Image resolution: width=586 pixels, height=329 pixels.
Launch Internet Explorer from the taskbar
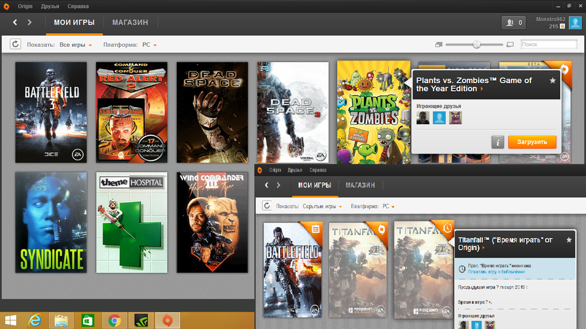pyautogui.click(x=35, y=320)
